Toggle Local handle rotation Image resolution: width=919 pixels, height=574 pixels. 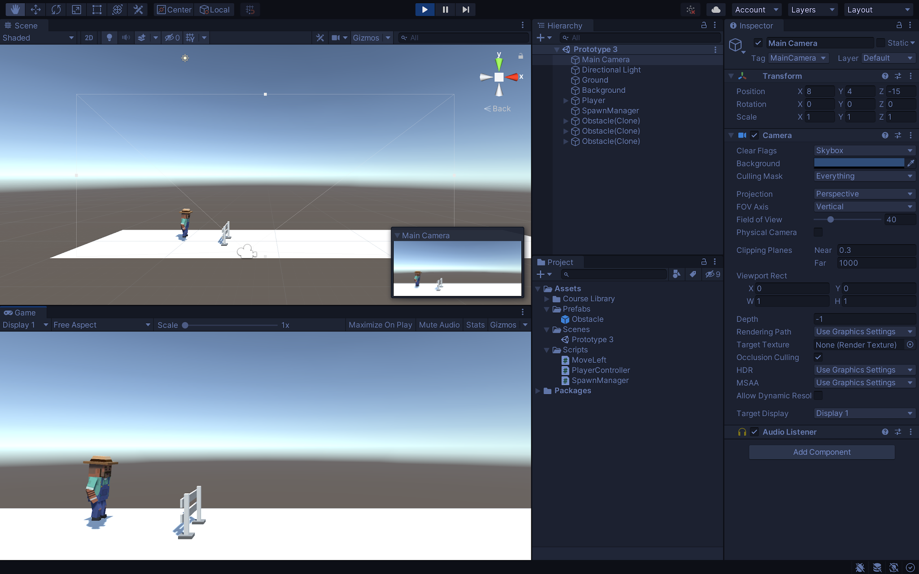coord(214,9)
